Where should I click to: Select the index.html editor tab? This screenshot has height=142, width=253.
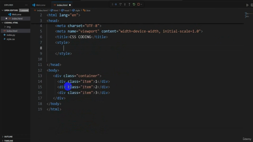tap(62, 5)
